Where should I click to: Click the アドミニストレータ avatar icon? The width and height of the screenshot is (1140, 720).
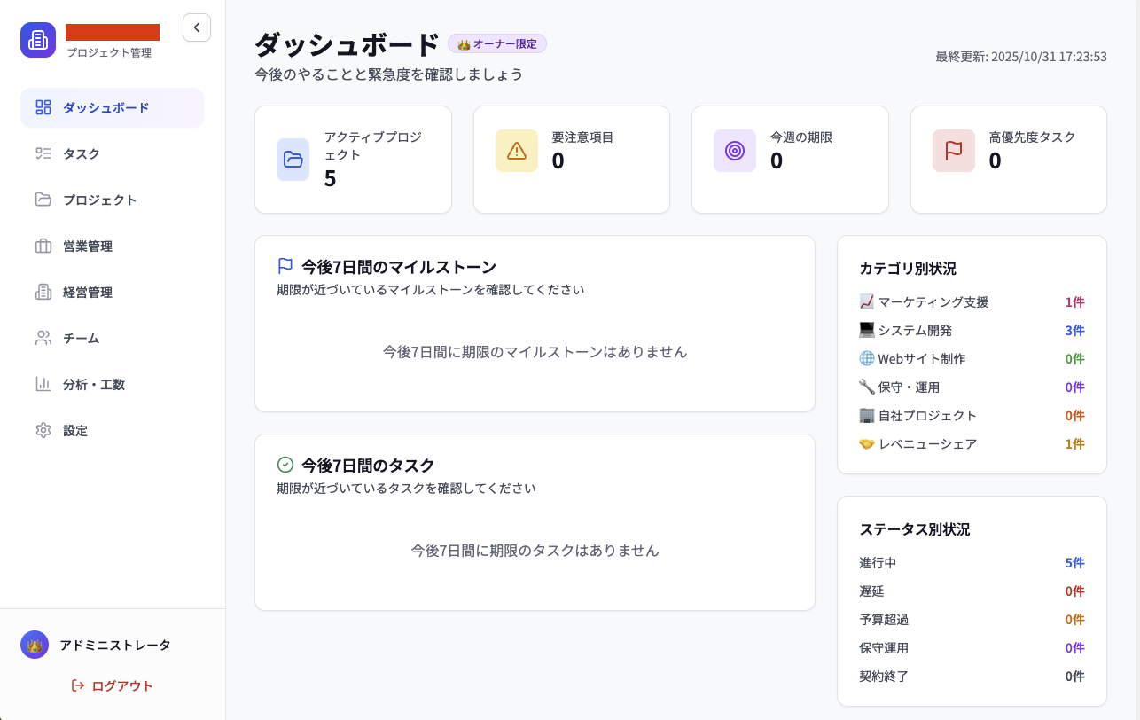[34, 645]
